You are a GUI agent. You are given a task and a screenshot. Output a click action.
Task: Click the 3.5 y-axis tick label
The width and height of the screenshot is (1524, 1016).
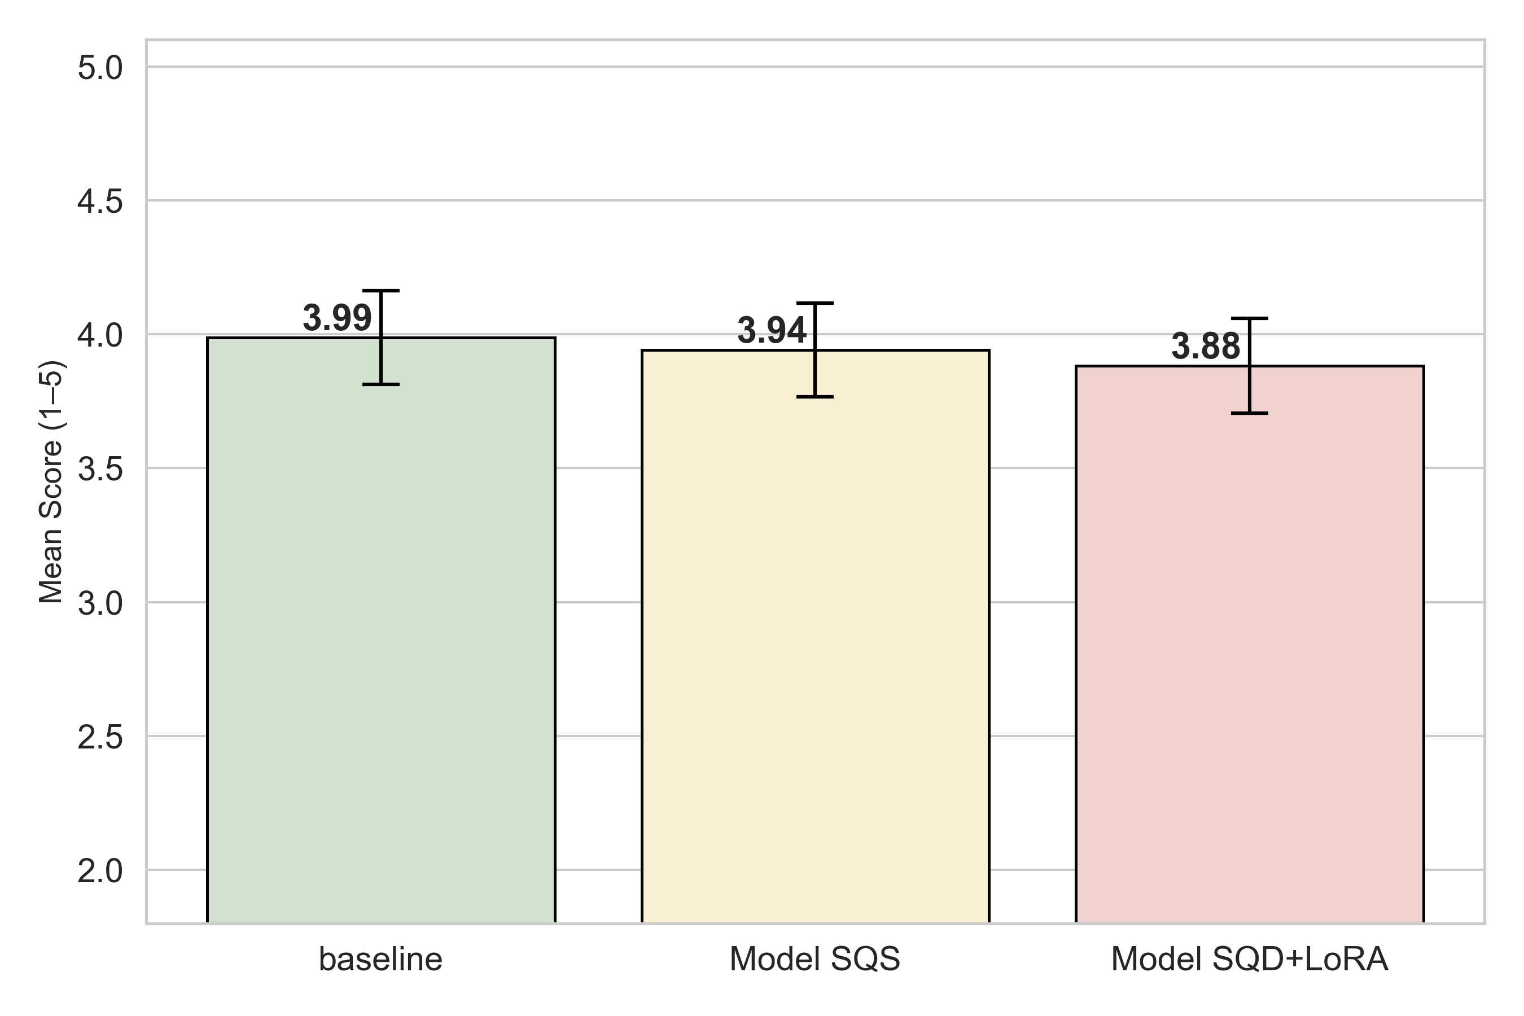click(100, 469)
